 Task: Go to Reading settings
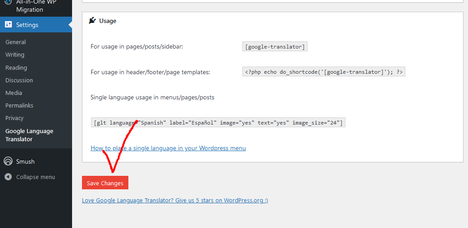16,67
